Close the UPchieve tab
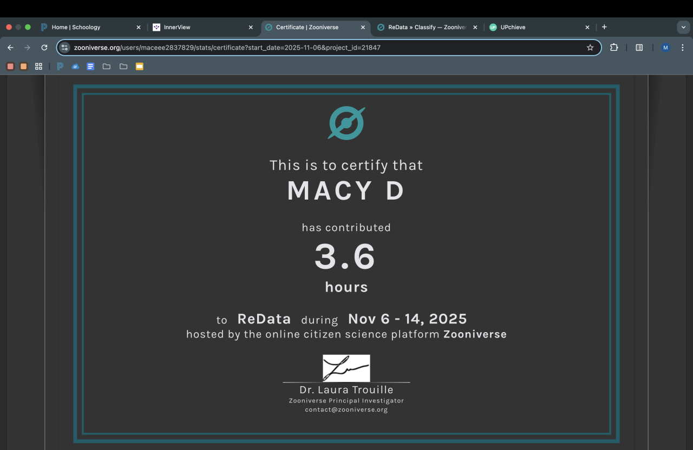Screen dimensions: 693x450 587,27
